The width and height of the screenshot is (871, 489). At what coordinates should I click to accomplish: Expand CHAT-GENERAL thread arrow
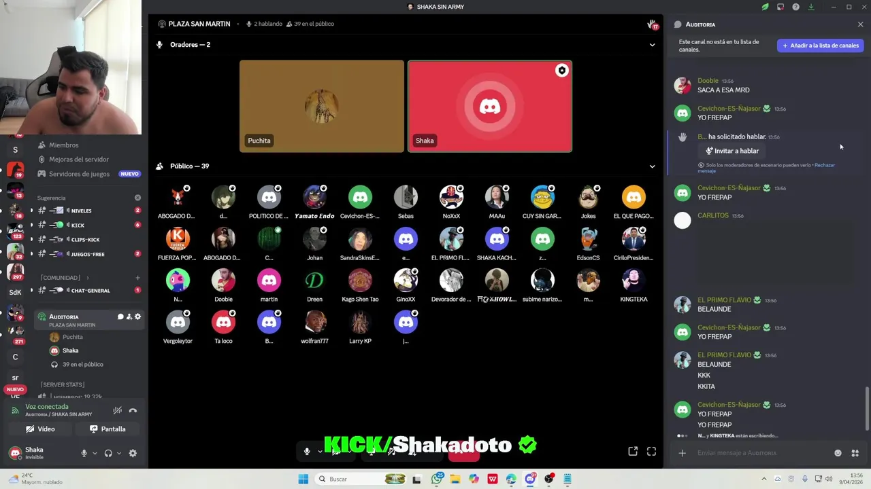click(31, 291)
